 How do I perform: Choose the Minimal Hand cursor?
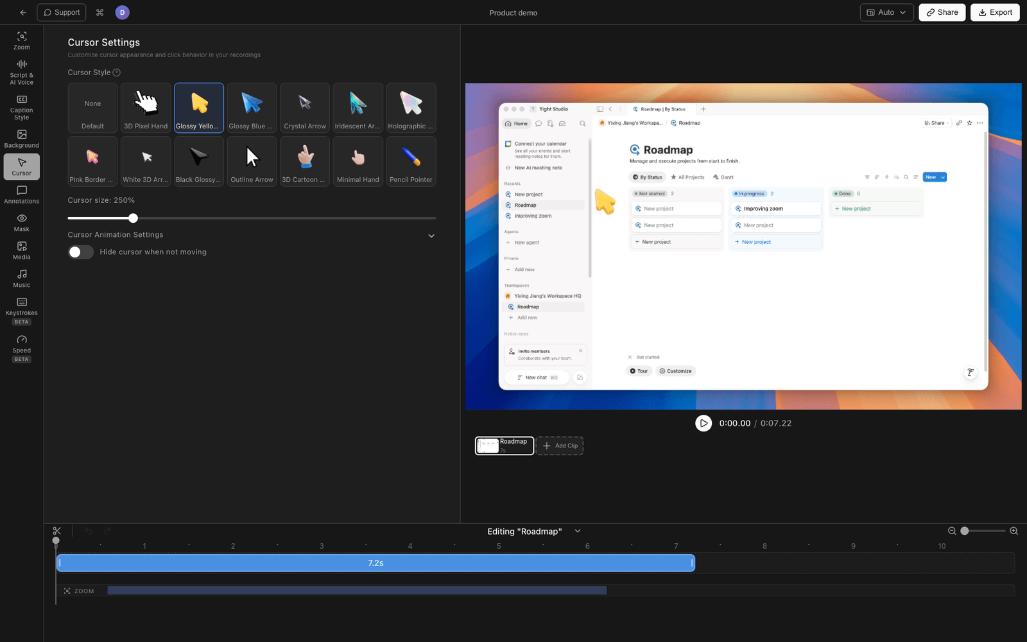coord(358,161)
